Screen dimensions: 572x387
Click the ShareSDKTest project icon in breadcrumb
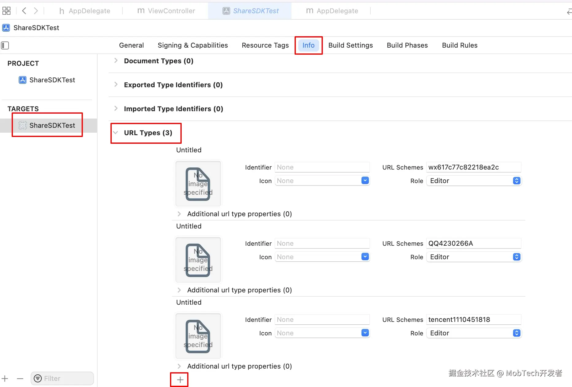click(x=6, y=28)
